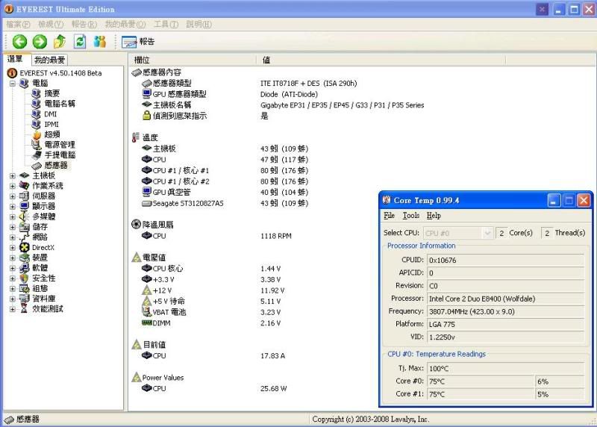Viewport: 597px width, 427px height.
Task: Click the Power Values section heading
Action: point(163,378)
